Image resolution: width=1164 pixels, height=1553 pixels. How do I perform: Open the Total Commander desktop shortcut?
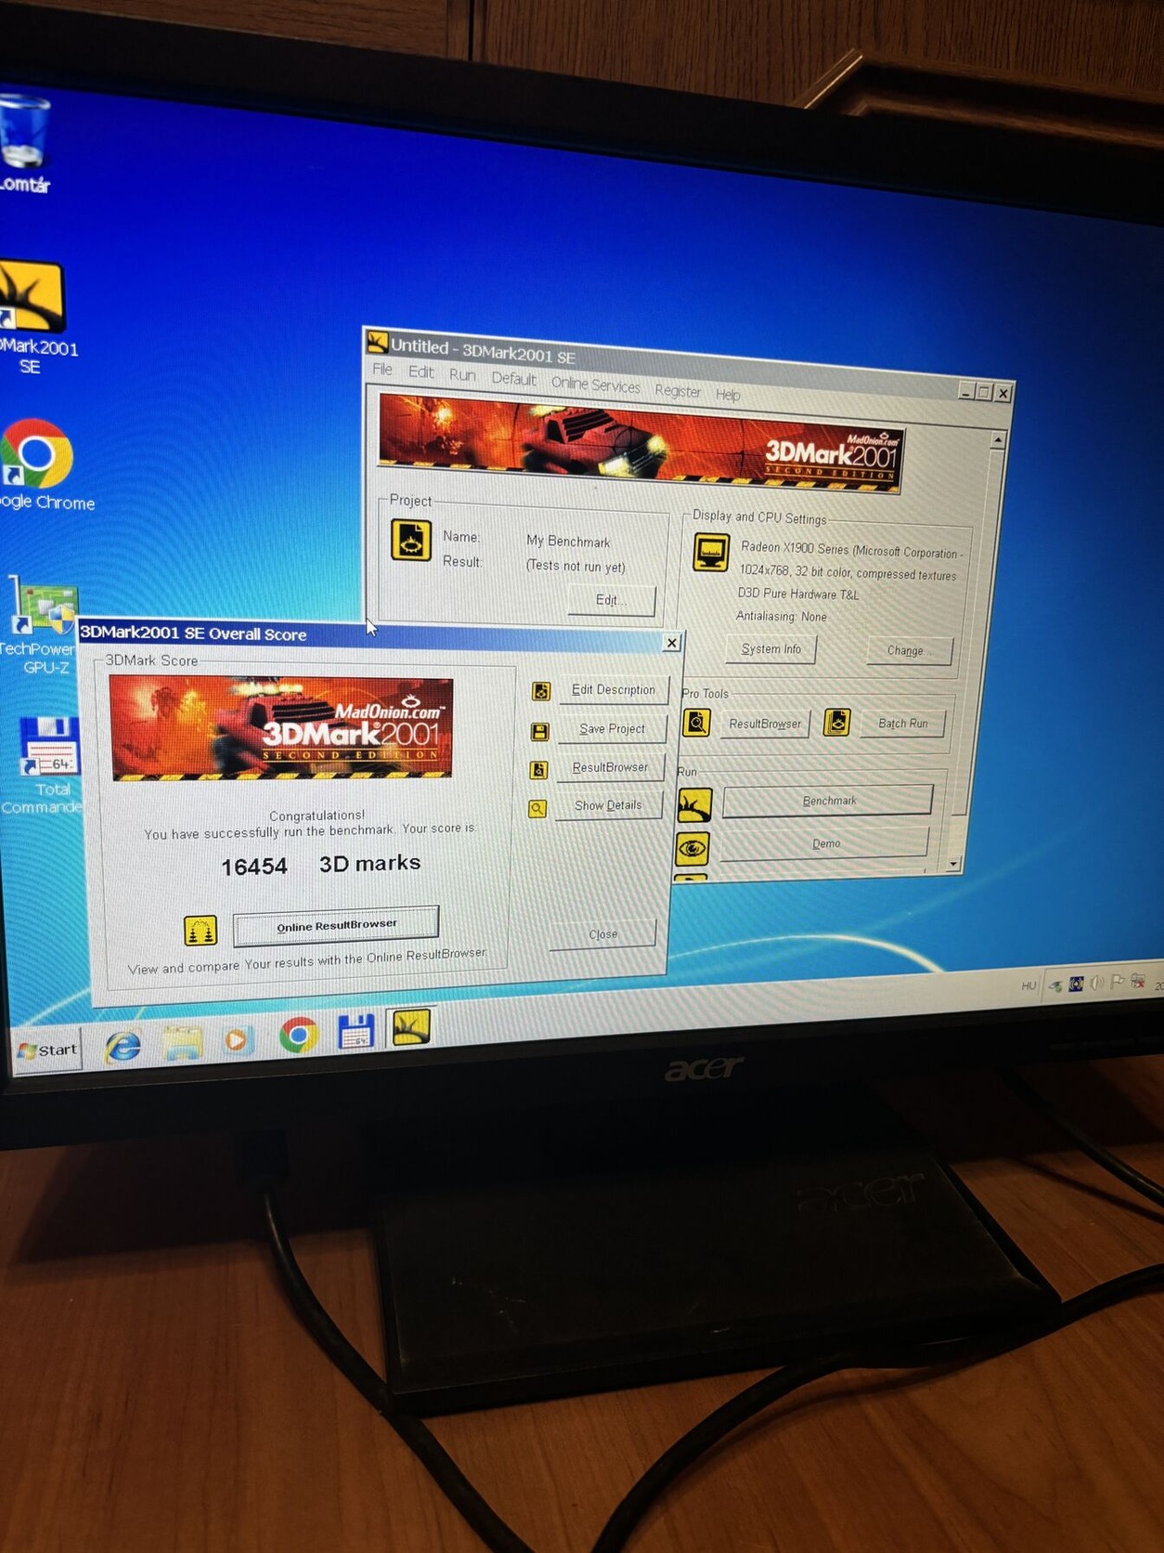tap(46, 764)
